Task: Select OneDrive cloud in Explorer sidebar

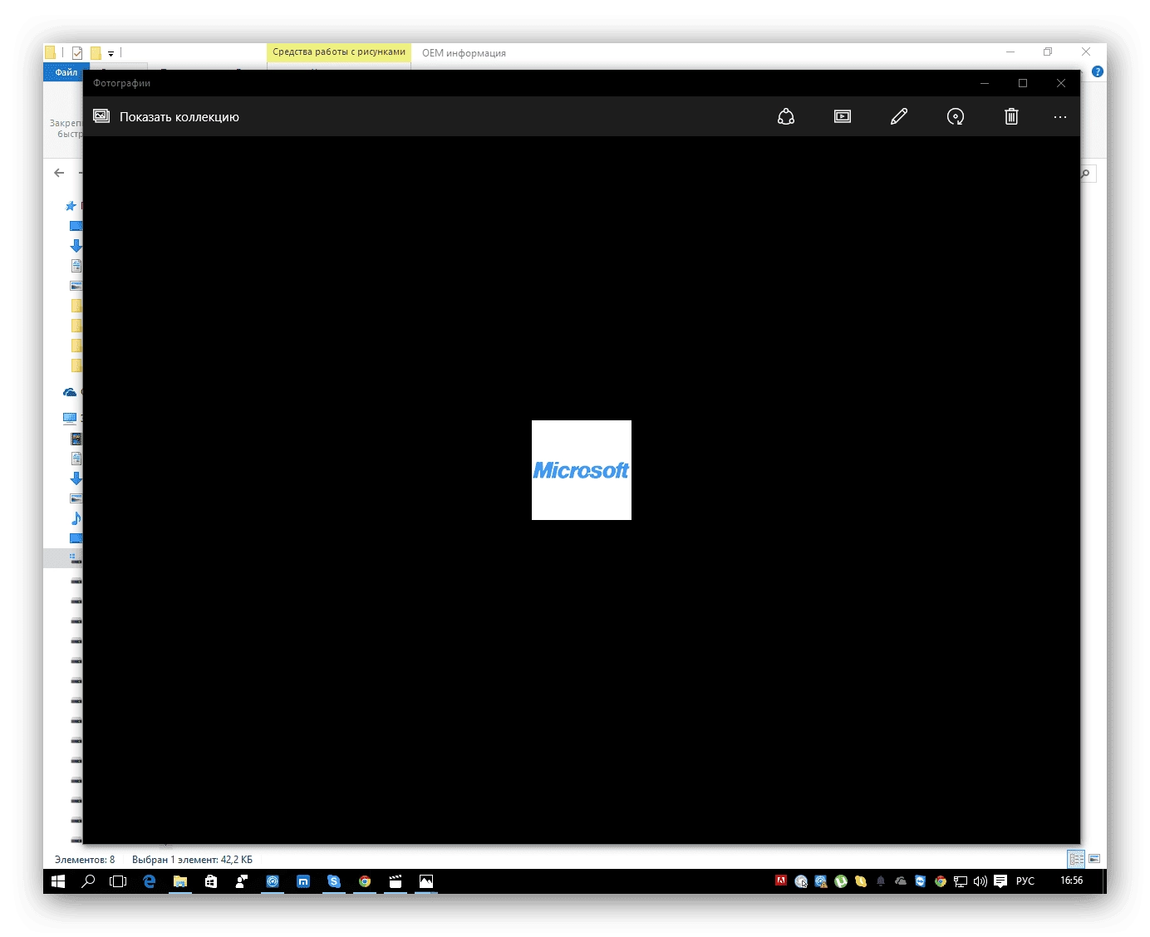Action: point(71,392)
